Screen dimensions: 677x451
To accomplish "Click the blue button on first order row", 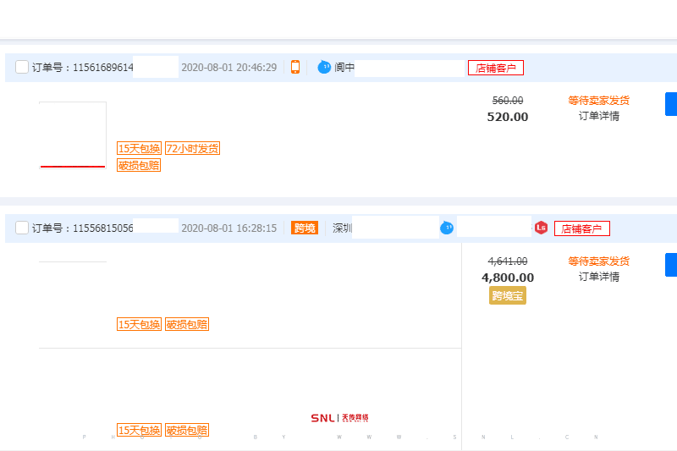I will (671, 104).
